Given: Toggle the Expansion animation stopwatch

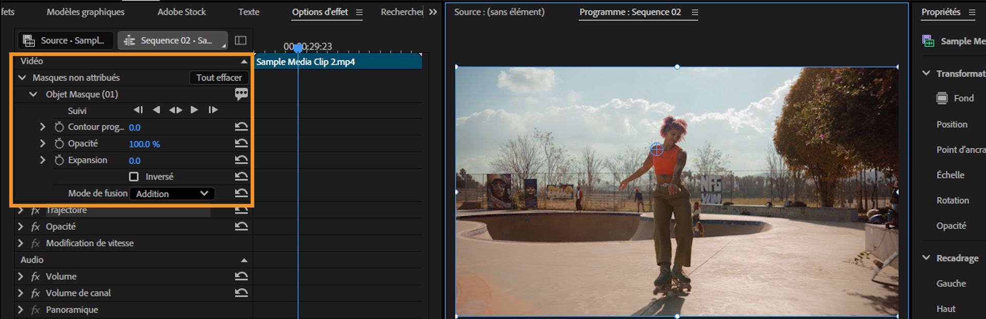Looking at the screenshot, I should pyautogui.click(x=59, y=160).
